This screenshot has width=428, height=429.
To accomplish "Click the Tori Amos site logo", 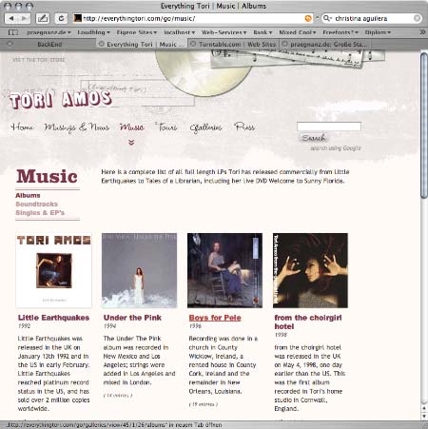I will (60, 100).
